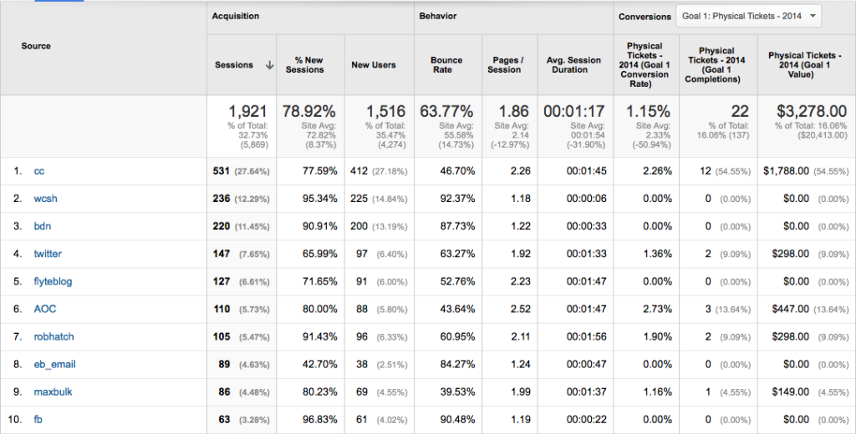Open the flyteblog source link
Screen dimensions: 856x434
53,281
